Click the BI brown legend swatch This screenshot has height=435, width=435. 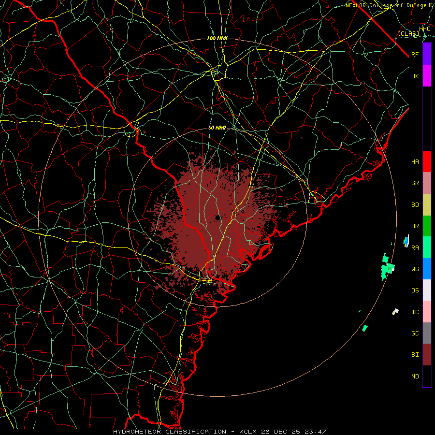[427, 355]
